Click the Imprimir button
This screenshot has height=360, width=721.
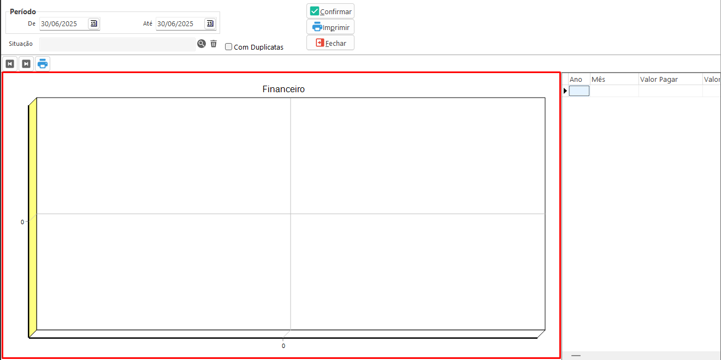(x=330, y=27)
